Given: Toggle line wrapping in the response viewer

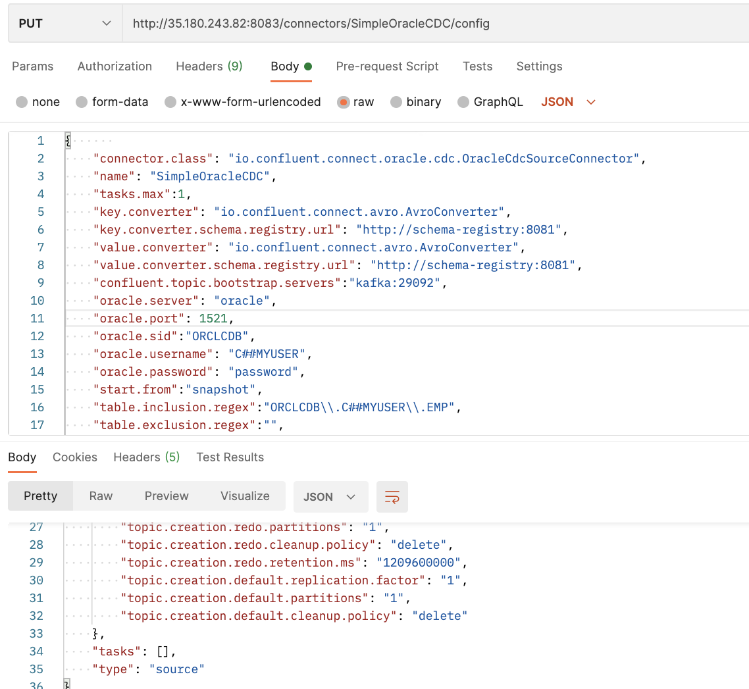Looking at the screenshot, I should click(x=392, y=497).
